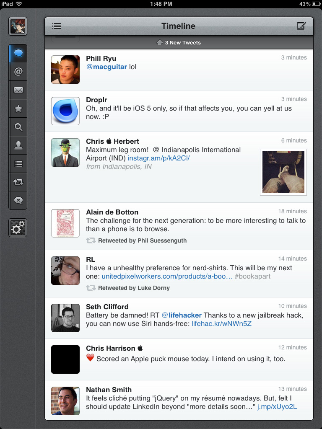The height and width of the screenshot is (429, 322).
Task: Select the Timeline speech bubble icon
Action: (x=18, y=53)
